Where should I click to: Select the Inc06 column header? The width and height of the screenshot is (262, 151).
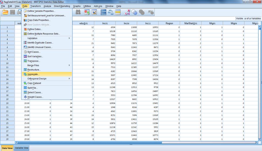coord(126,23)
